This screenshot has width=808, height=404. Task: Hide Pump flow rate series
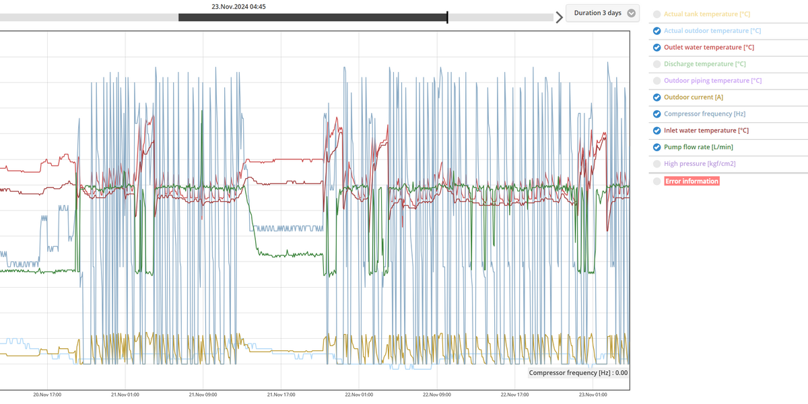tap(656, 147)
